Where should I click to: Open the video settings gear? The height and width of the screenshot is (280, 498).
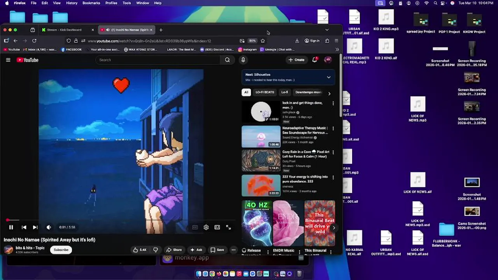206,227
